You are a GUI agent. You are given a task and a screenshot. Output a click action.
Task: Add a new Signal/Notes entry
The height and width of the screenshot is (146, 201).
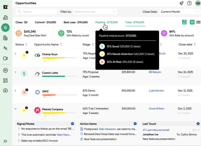pyautogui.click(x=72, y=124)
